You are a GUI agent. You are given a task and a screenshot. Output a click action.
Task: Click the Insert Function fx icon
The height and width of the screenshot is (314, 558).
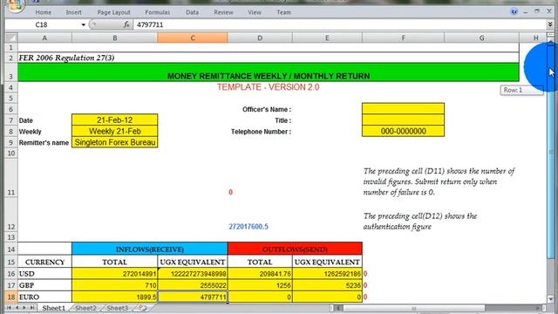[x=126, y=24]
